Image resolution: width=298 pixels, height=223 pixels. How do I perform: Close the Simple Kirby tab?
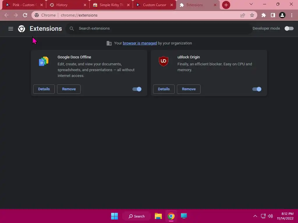point(128,5)
